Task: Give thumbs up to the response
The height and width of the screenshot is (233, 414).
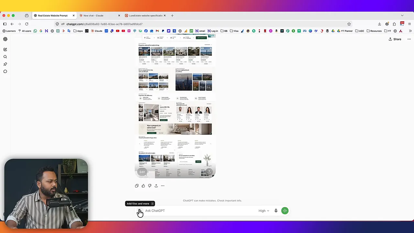Action: point(143,186)
